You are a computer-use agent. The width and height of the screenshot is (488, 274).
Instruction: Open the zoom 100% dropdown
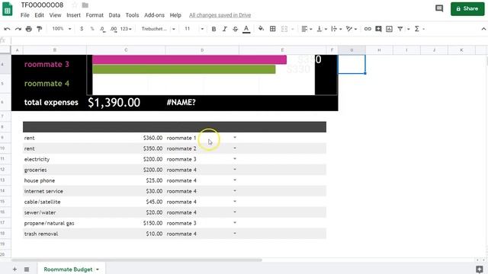[x=61, y=29]
